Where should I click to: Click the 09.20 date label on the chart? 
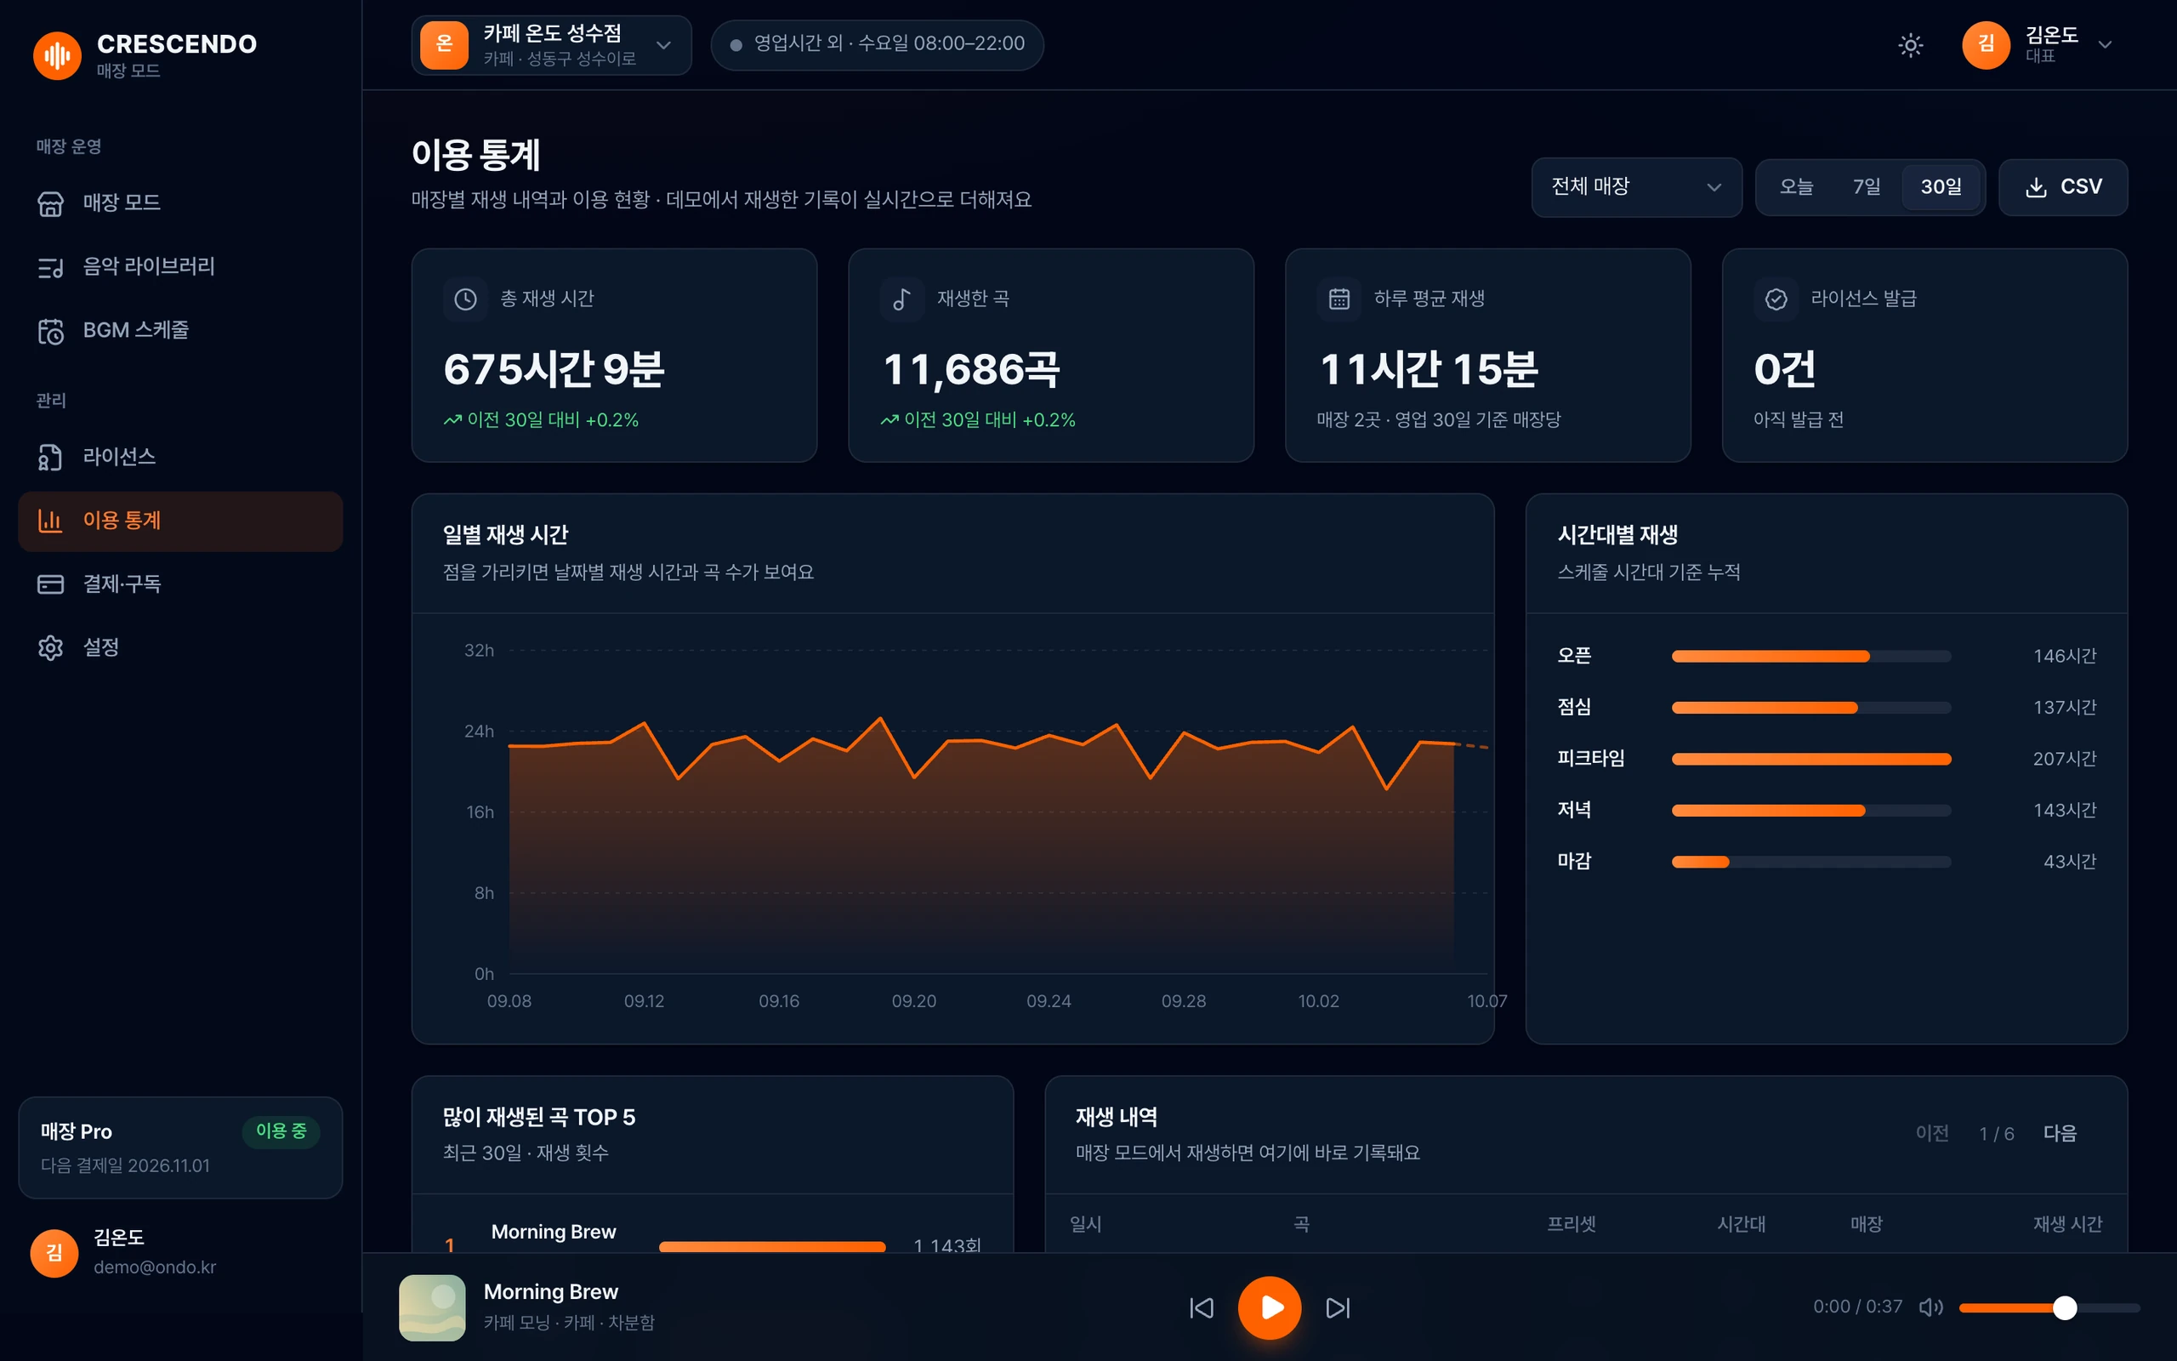[914, 1002]
